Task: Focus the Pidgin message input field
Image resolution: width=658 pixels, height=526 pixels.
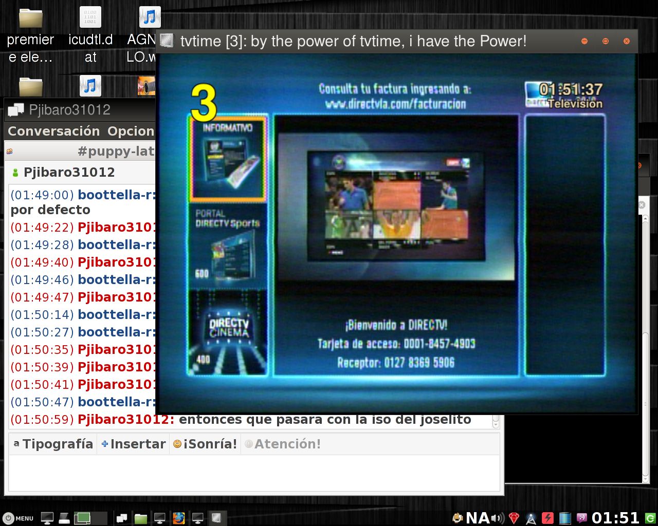Action: (254, 473)
